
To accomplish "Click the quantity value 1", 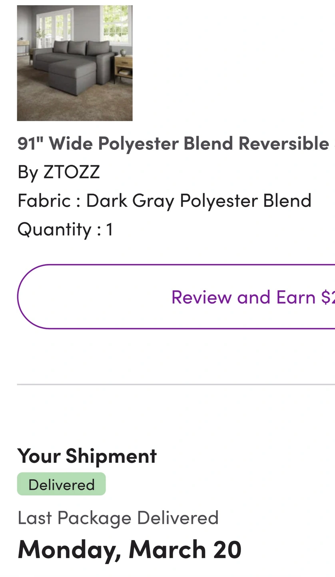I will pyautogui.click(x=110, y=229).
